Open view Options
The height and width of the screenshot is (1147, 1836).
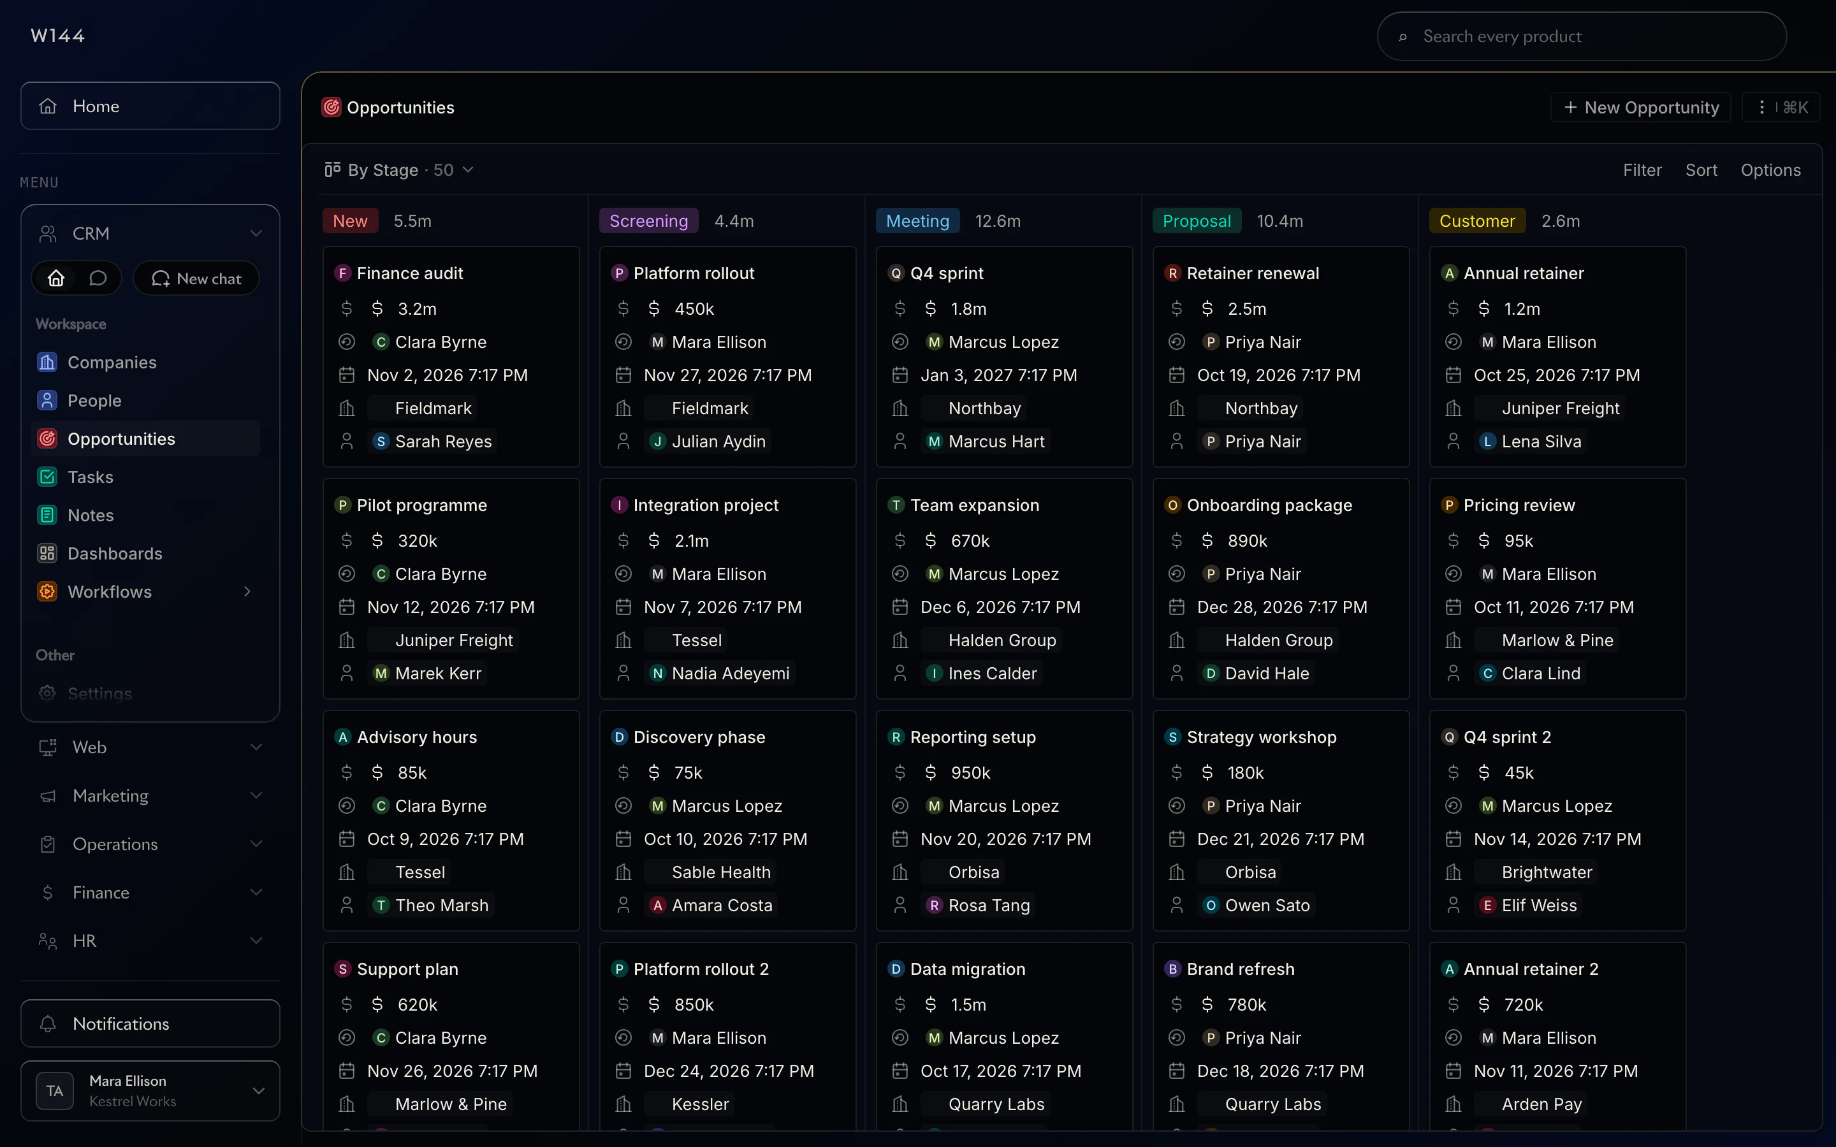point(1771,170)
